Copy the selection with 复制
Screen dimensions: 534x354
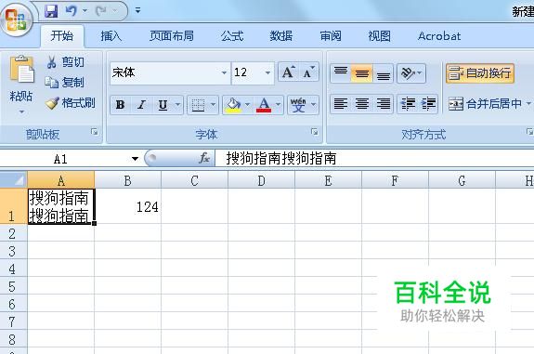65,83
